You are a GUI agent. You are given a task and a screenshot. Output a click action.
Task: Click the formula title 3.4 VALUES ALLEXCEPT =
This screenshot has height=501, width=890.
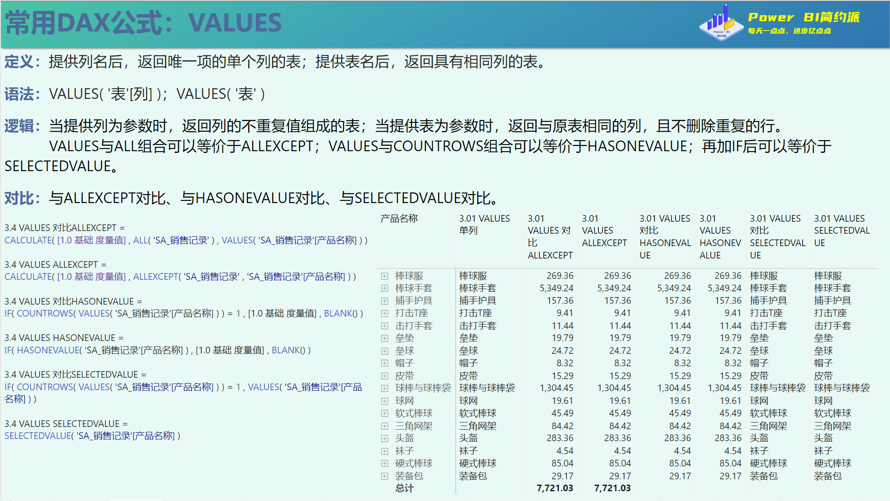point(55,265)
